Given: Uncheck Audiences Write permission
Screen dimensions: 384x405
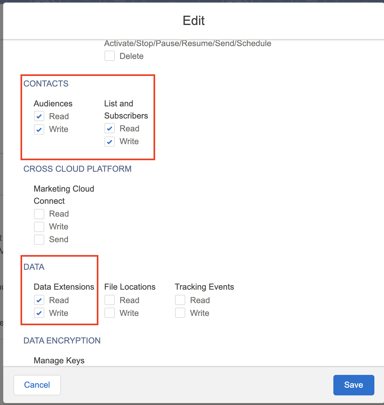Looking at the screenshot, I should point(39,129).
